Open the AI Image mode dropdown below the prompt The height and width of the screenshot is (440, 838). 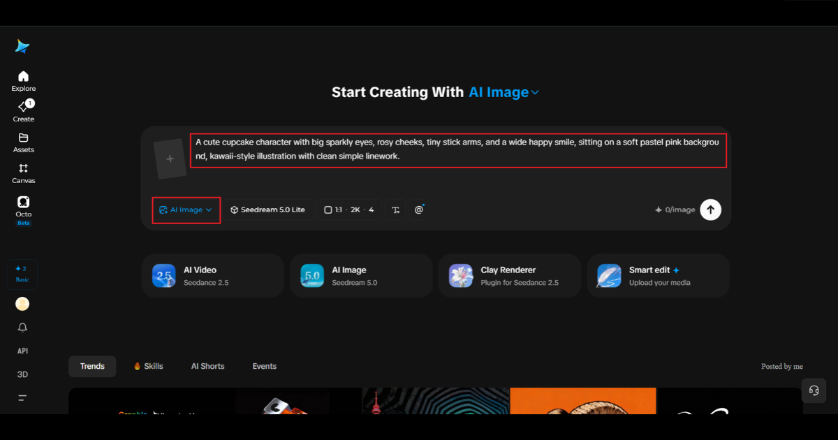[186, 210]
